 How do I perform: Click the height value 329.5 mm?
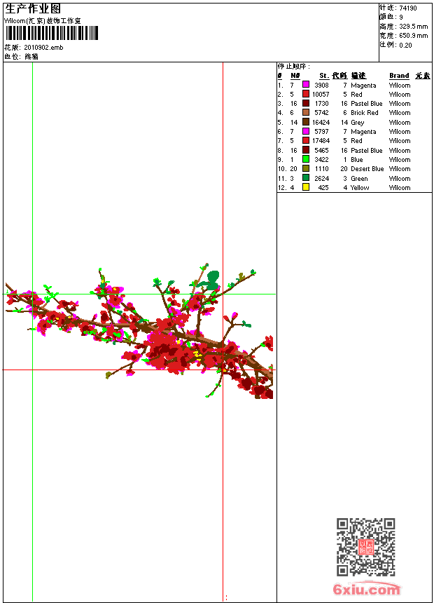pyautogui.click(x=413, y=27)
